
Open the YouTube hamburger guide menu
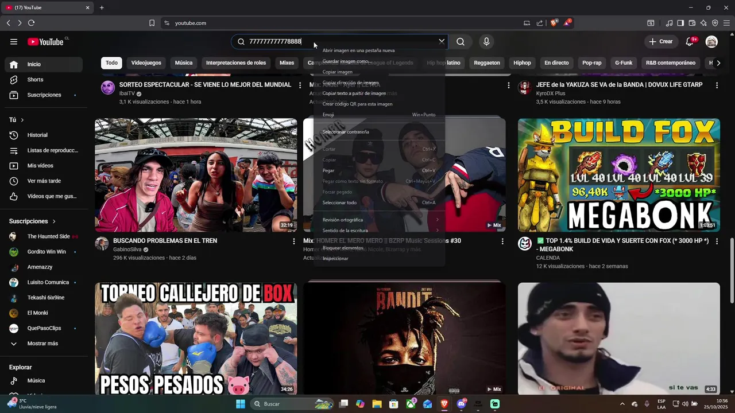point(14,41)
